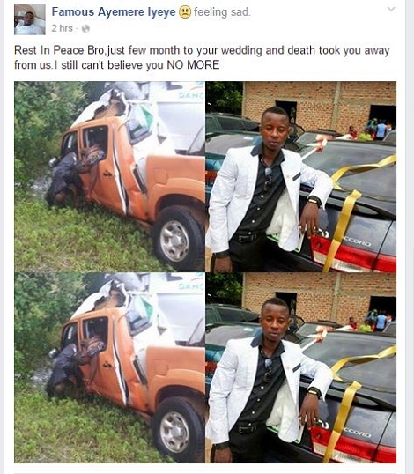This screenshot has width=414, height=474.
Task: Click the truck wheel in the lower crash photo
Action: pos(178,430)
